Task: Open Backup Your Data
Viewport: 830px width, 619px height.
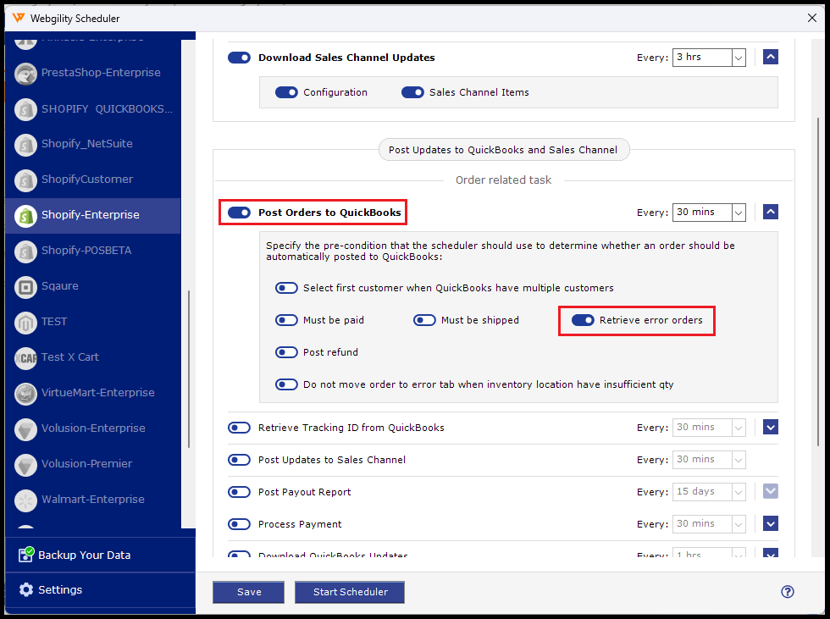Action: 100,555
